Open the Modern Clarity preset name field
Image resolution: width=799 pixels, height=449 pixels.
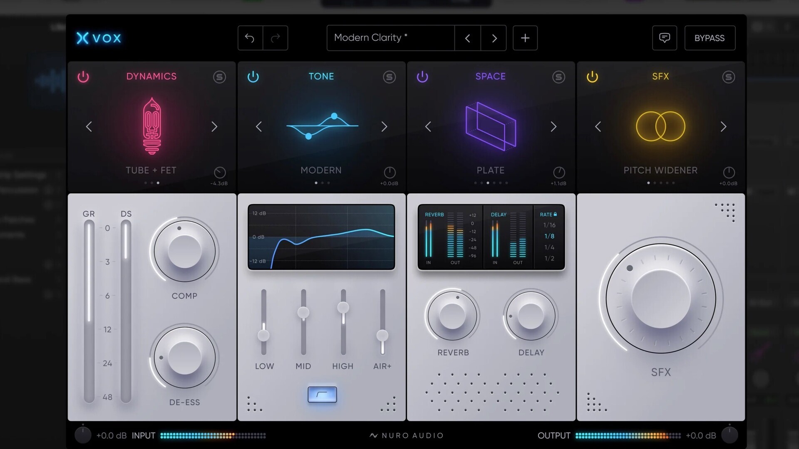click(391, 38)
